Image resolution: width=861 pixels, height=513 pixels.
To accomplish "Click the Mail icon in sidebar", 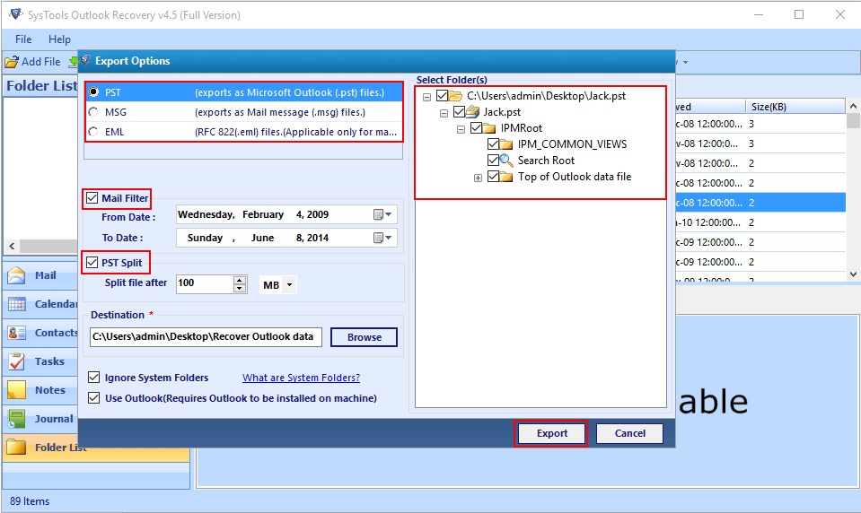I will click(x=17, y=276).
